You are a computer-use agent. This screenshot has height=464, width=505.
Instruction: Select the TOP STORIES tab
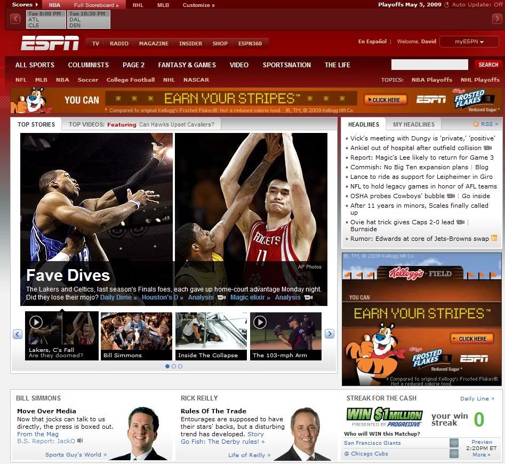click(x=36, y=124)
